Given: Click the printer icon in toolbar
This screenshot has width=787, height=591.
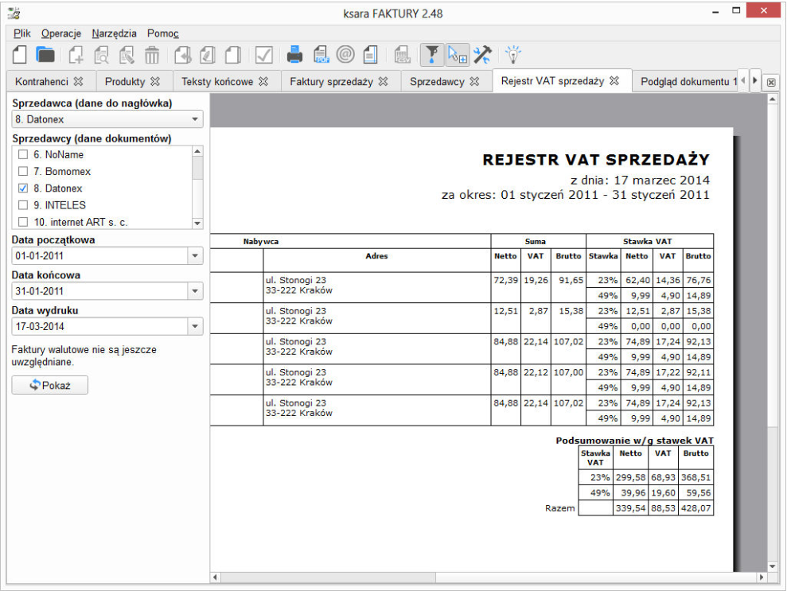Looking at the screenshot, I should point(294,55).
